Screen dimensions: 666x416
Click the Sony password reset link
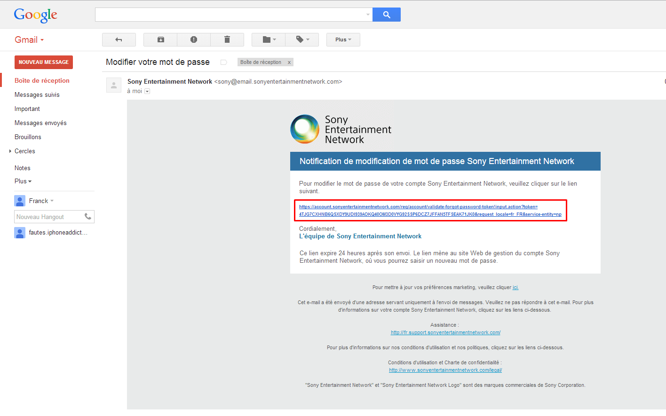pyautogui.click(x=430, y=210)
